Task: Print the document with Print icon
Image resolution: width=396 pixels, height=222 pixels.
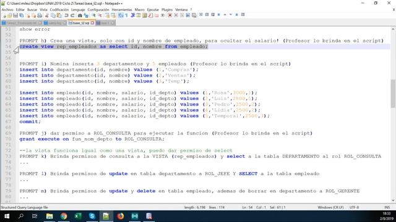Action: 40,15
